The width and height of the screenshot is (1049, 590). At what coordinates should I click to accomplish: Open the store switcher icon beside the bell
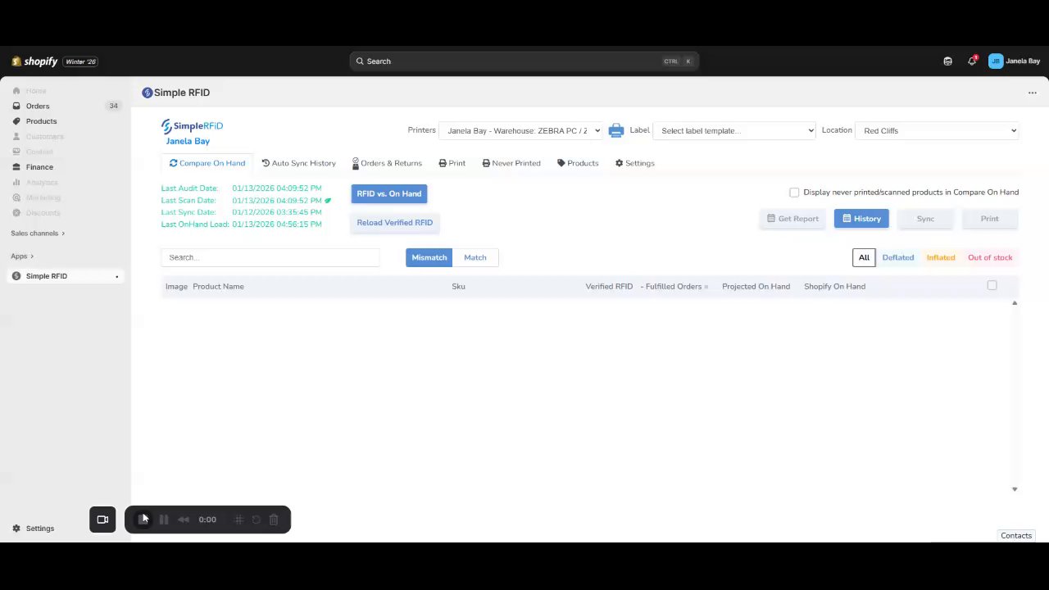tap(947, 61)
